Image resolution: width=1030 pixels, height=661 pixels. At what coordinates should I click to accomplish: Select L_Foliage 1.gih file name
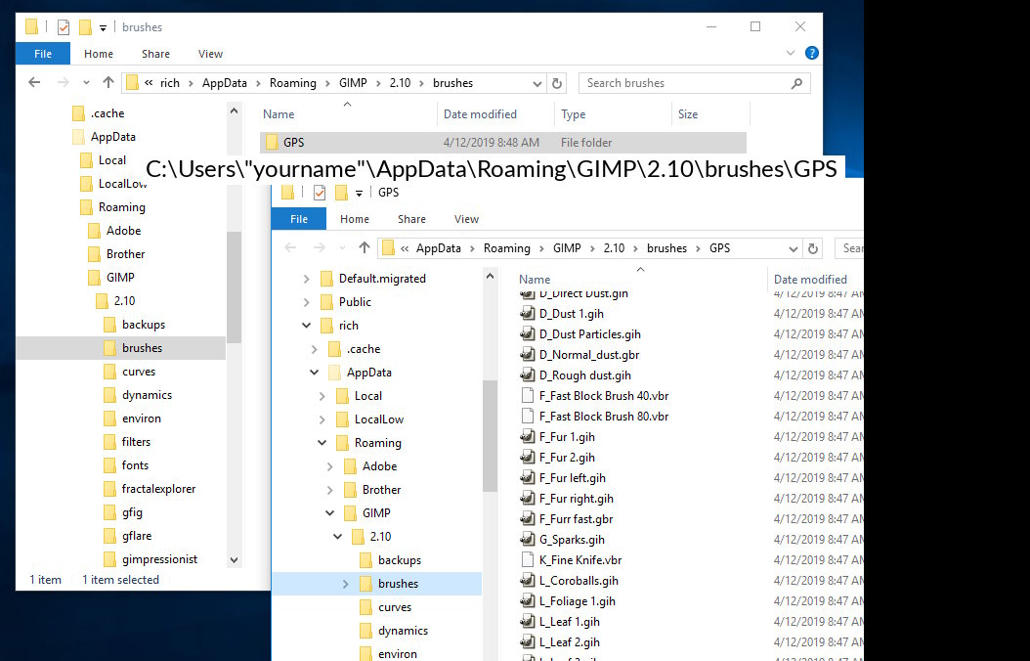click(578, 601)
